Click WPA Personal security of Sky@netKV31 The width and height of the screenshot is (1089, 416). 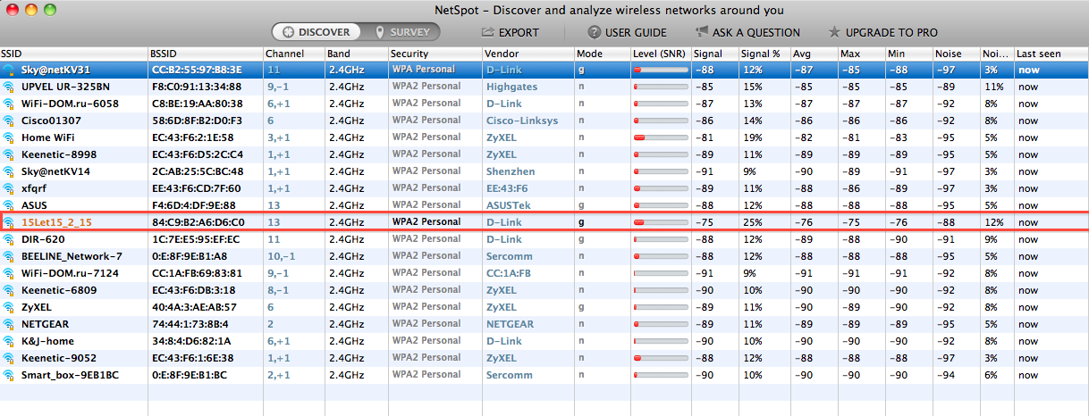coord(424,70)
